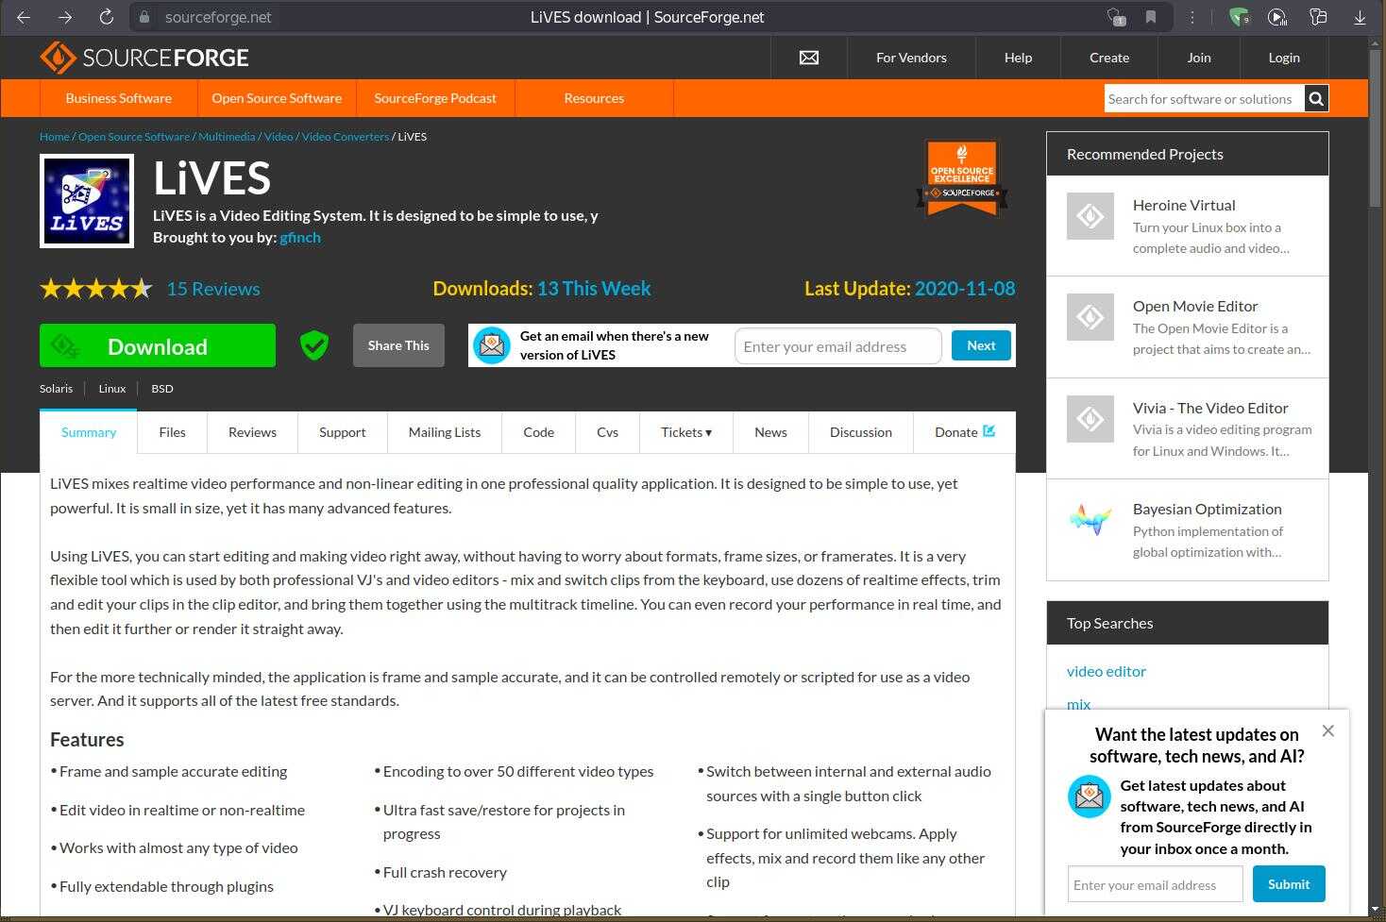Click Open Movie Editor project icon
This screenshot has height=922, width=1386.
1090,317
